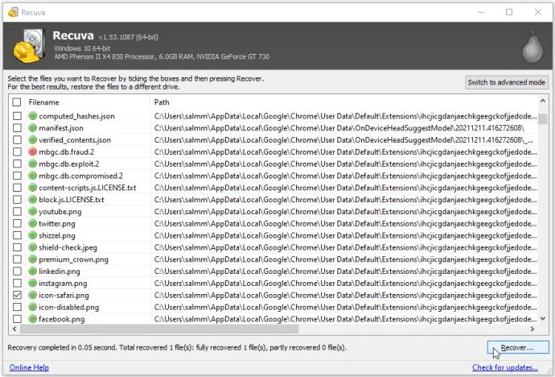Click green status dot for computed_hashes.json
The height and width of the screenshot is (377, 555).
(32, 116)
